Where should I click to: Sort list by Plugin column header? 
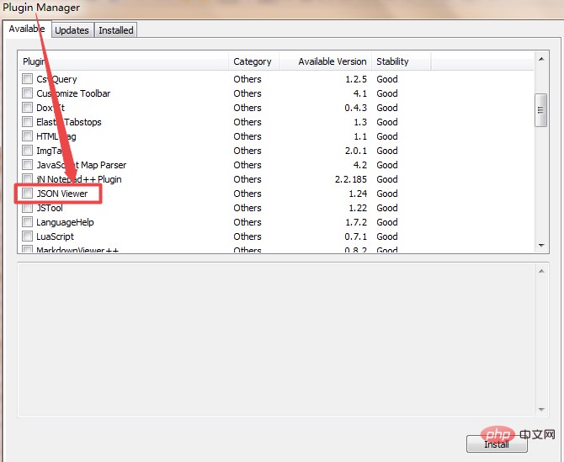(x=123, y=61)
